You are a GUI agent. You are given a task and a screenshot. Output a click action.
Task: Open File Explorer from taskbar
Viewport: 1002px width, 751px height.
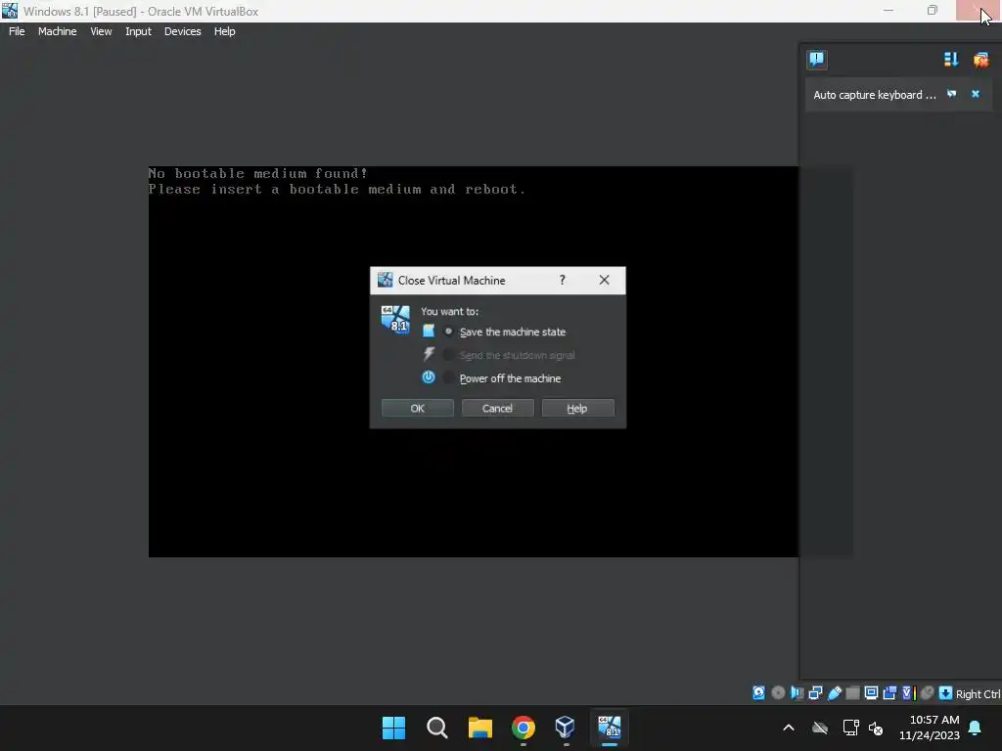pyautogui.click(x=479, y=728)
